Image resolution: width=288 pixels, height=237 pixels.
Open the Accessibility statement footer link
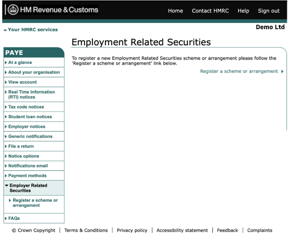click(x=182, y=231)
